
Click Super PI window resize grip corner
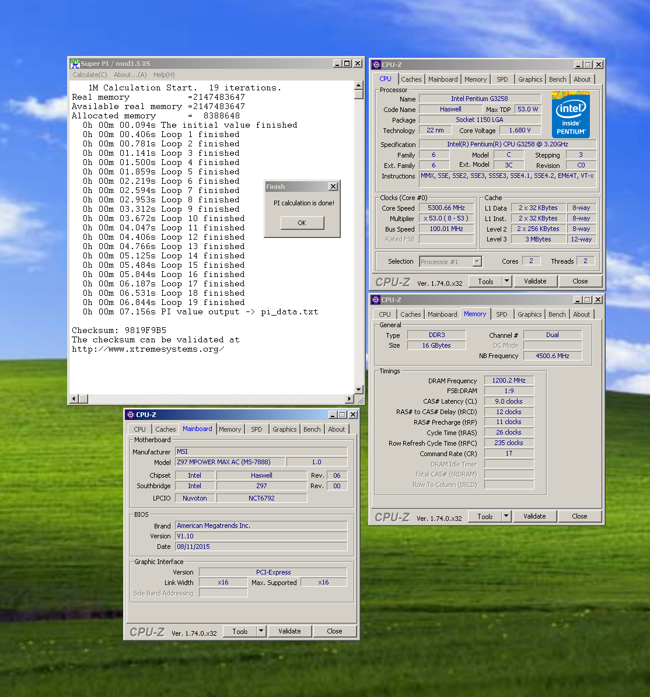361,401
